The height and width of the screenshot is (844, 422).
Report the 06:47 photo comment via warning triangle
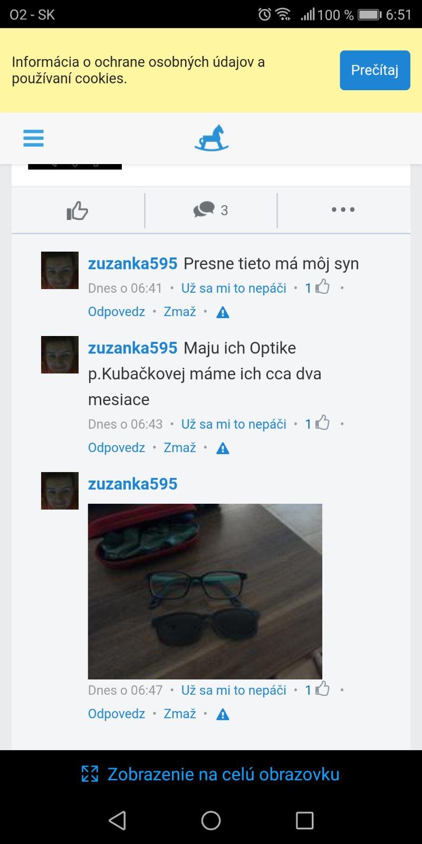click(x=223, y=714)
